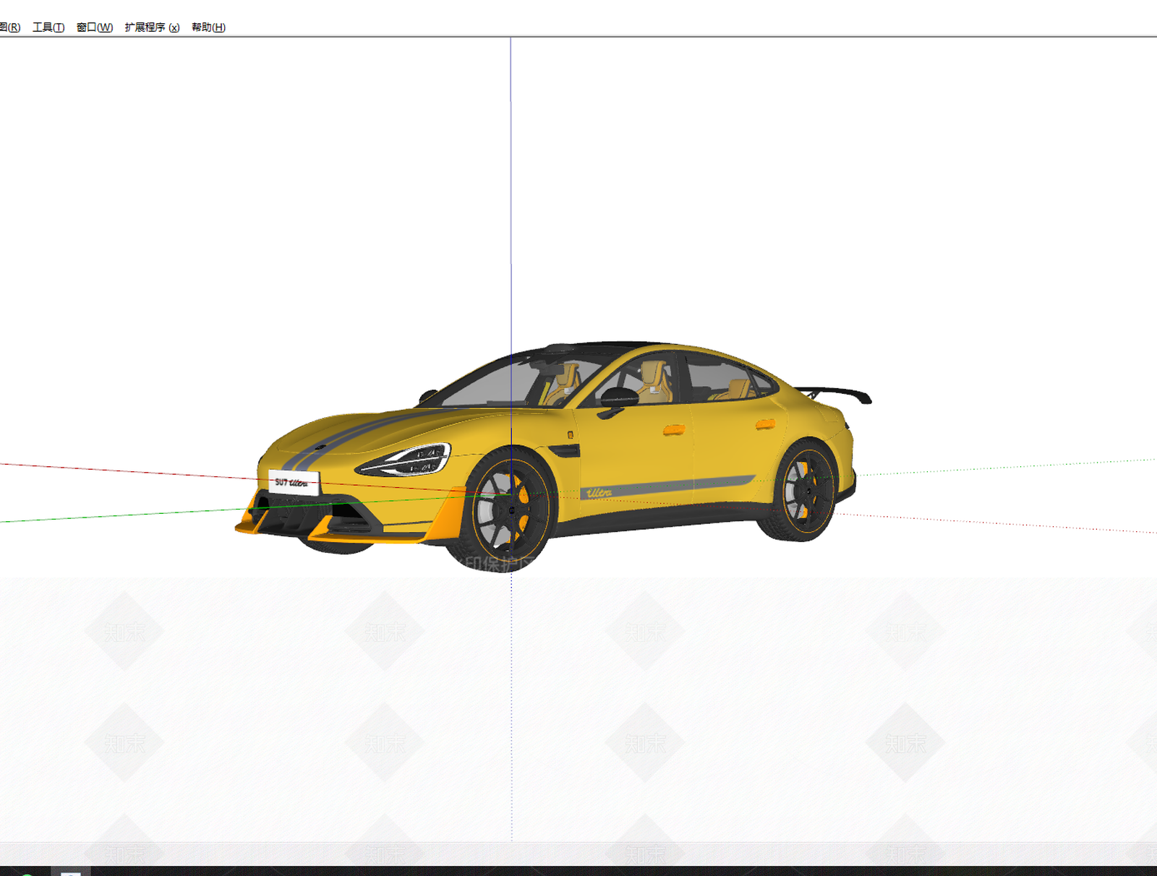Open the partially visible 图(R) menu
Screen dimensions: 1157x876
[x=10, y=27]
